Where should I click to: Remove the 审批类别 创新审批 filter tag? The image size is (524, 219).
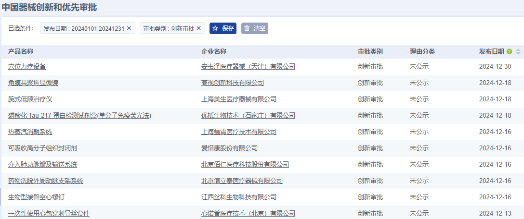(x=198, y=28)
